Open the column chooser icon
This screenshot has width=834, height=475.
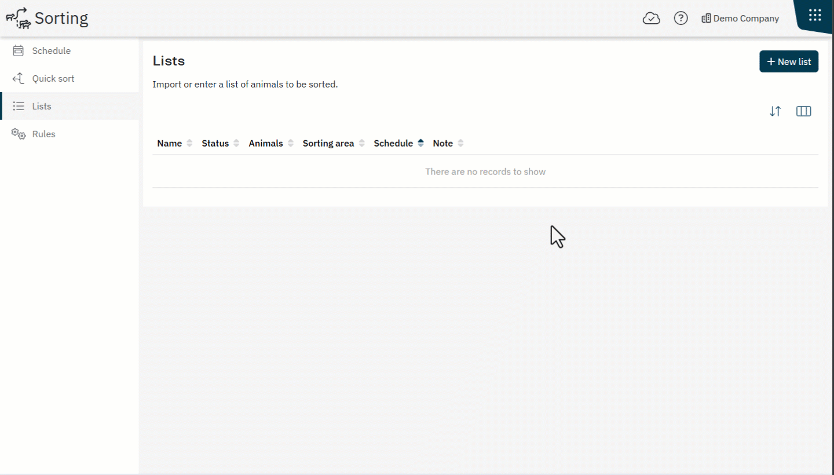click(x=804, y=111)
